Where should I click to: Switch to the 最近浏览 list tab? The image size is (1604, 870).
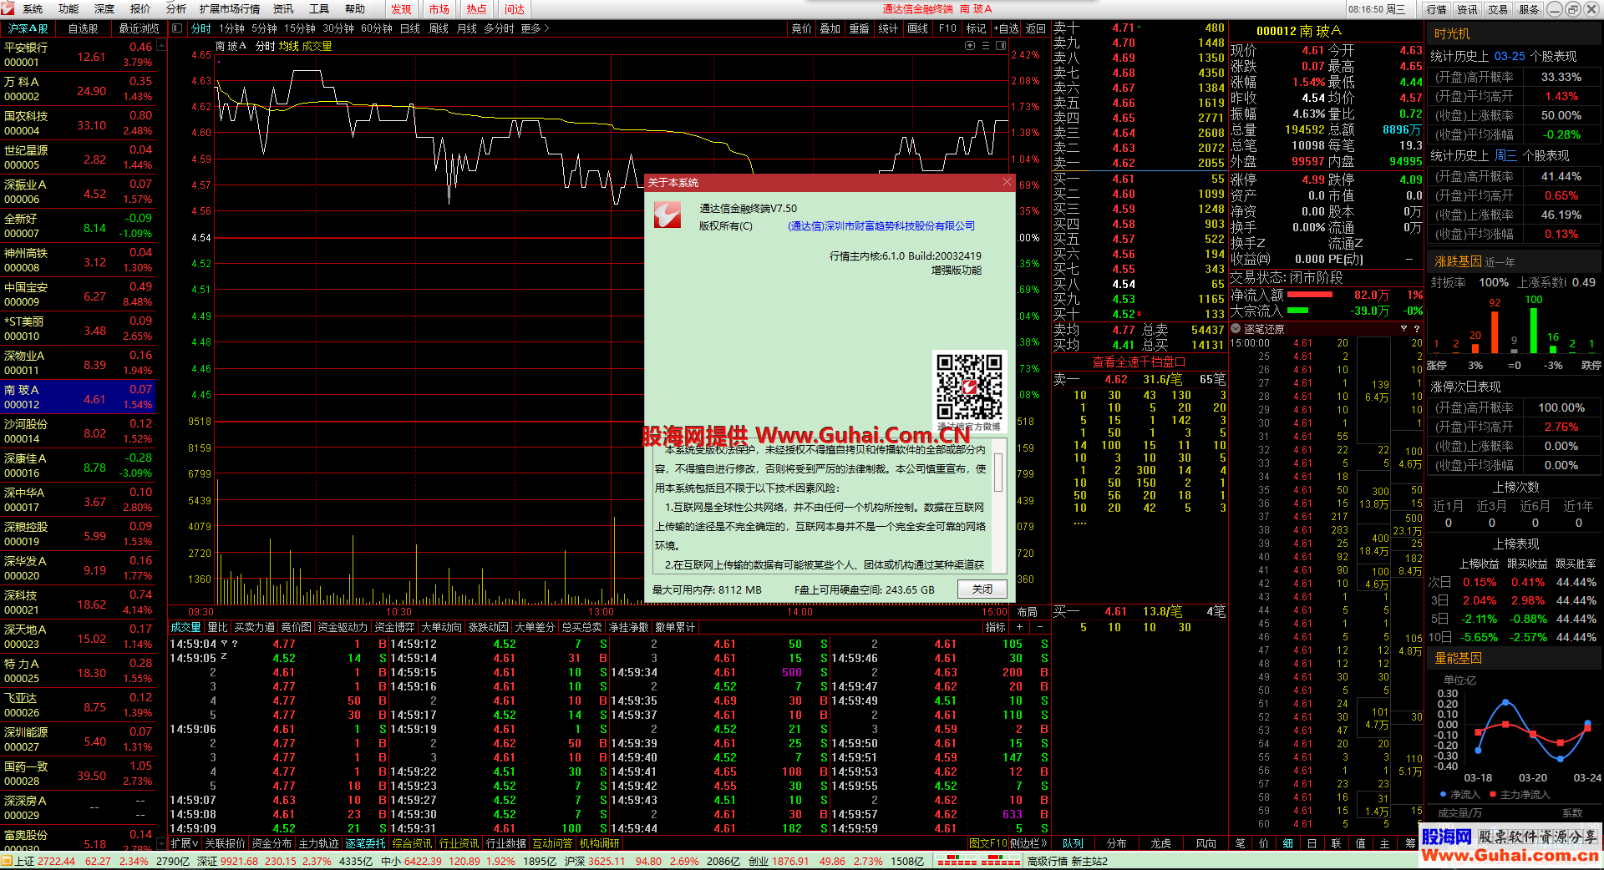(x=139, y=28)
